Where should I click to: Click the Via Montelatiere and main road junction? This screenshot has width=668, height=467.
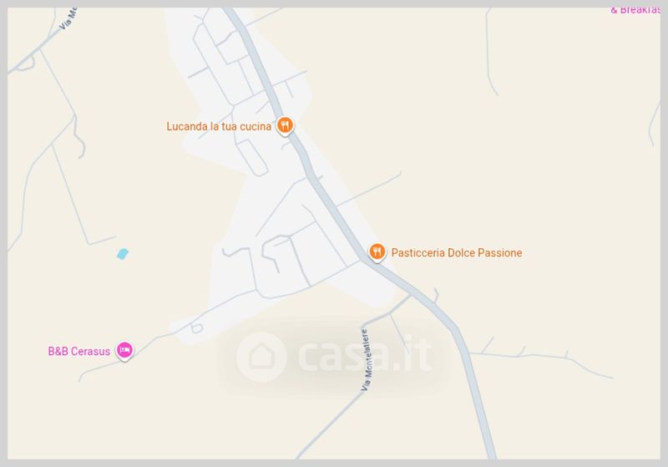[x=411, y=294]
